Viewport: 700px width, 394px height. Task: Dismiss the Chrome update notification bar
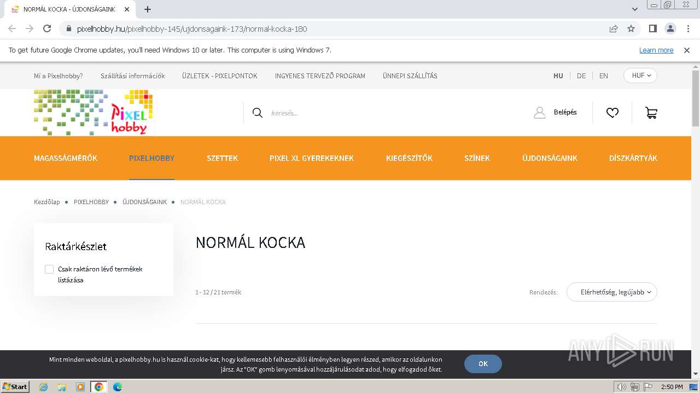687,50
